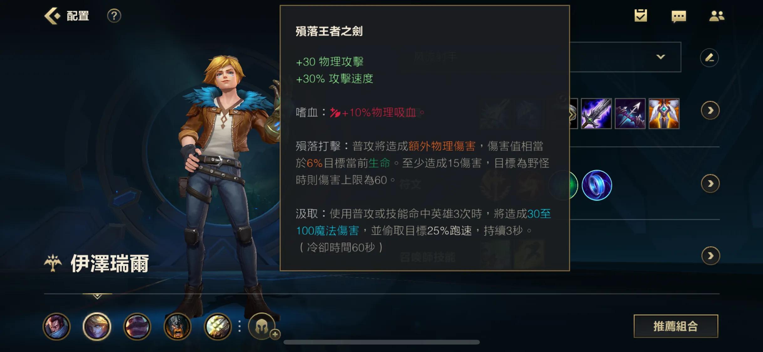Select the blonde Ezreal champion portrait
Screen dimensions: 763x352
(97, 326)
